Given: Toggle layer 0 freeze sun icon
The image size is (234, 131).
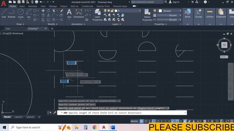Looking at the screenshot, I should click(109, 11).
